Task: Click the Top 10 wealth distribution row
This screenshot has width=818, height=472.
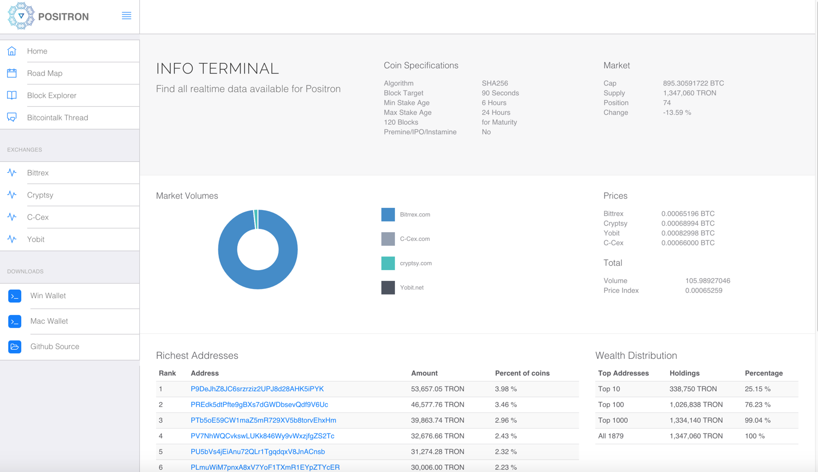Action: 697,389
